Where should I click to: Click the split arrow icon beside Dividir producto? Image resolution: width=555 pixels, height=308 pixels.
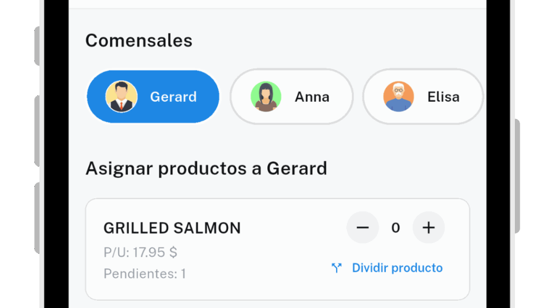337,268
